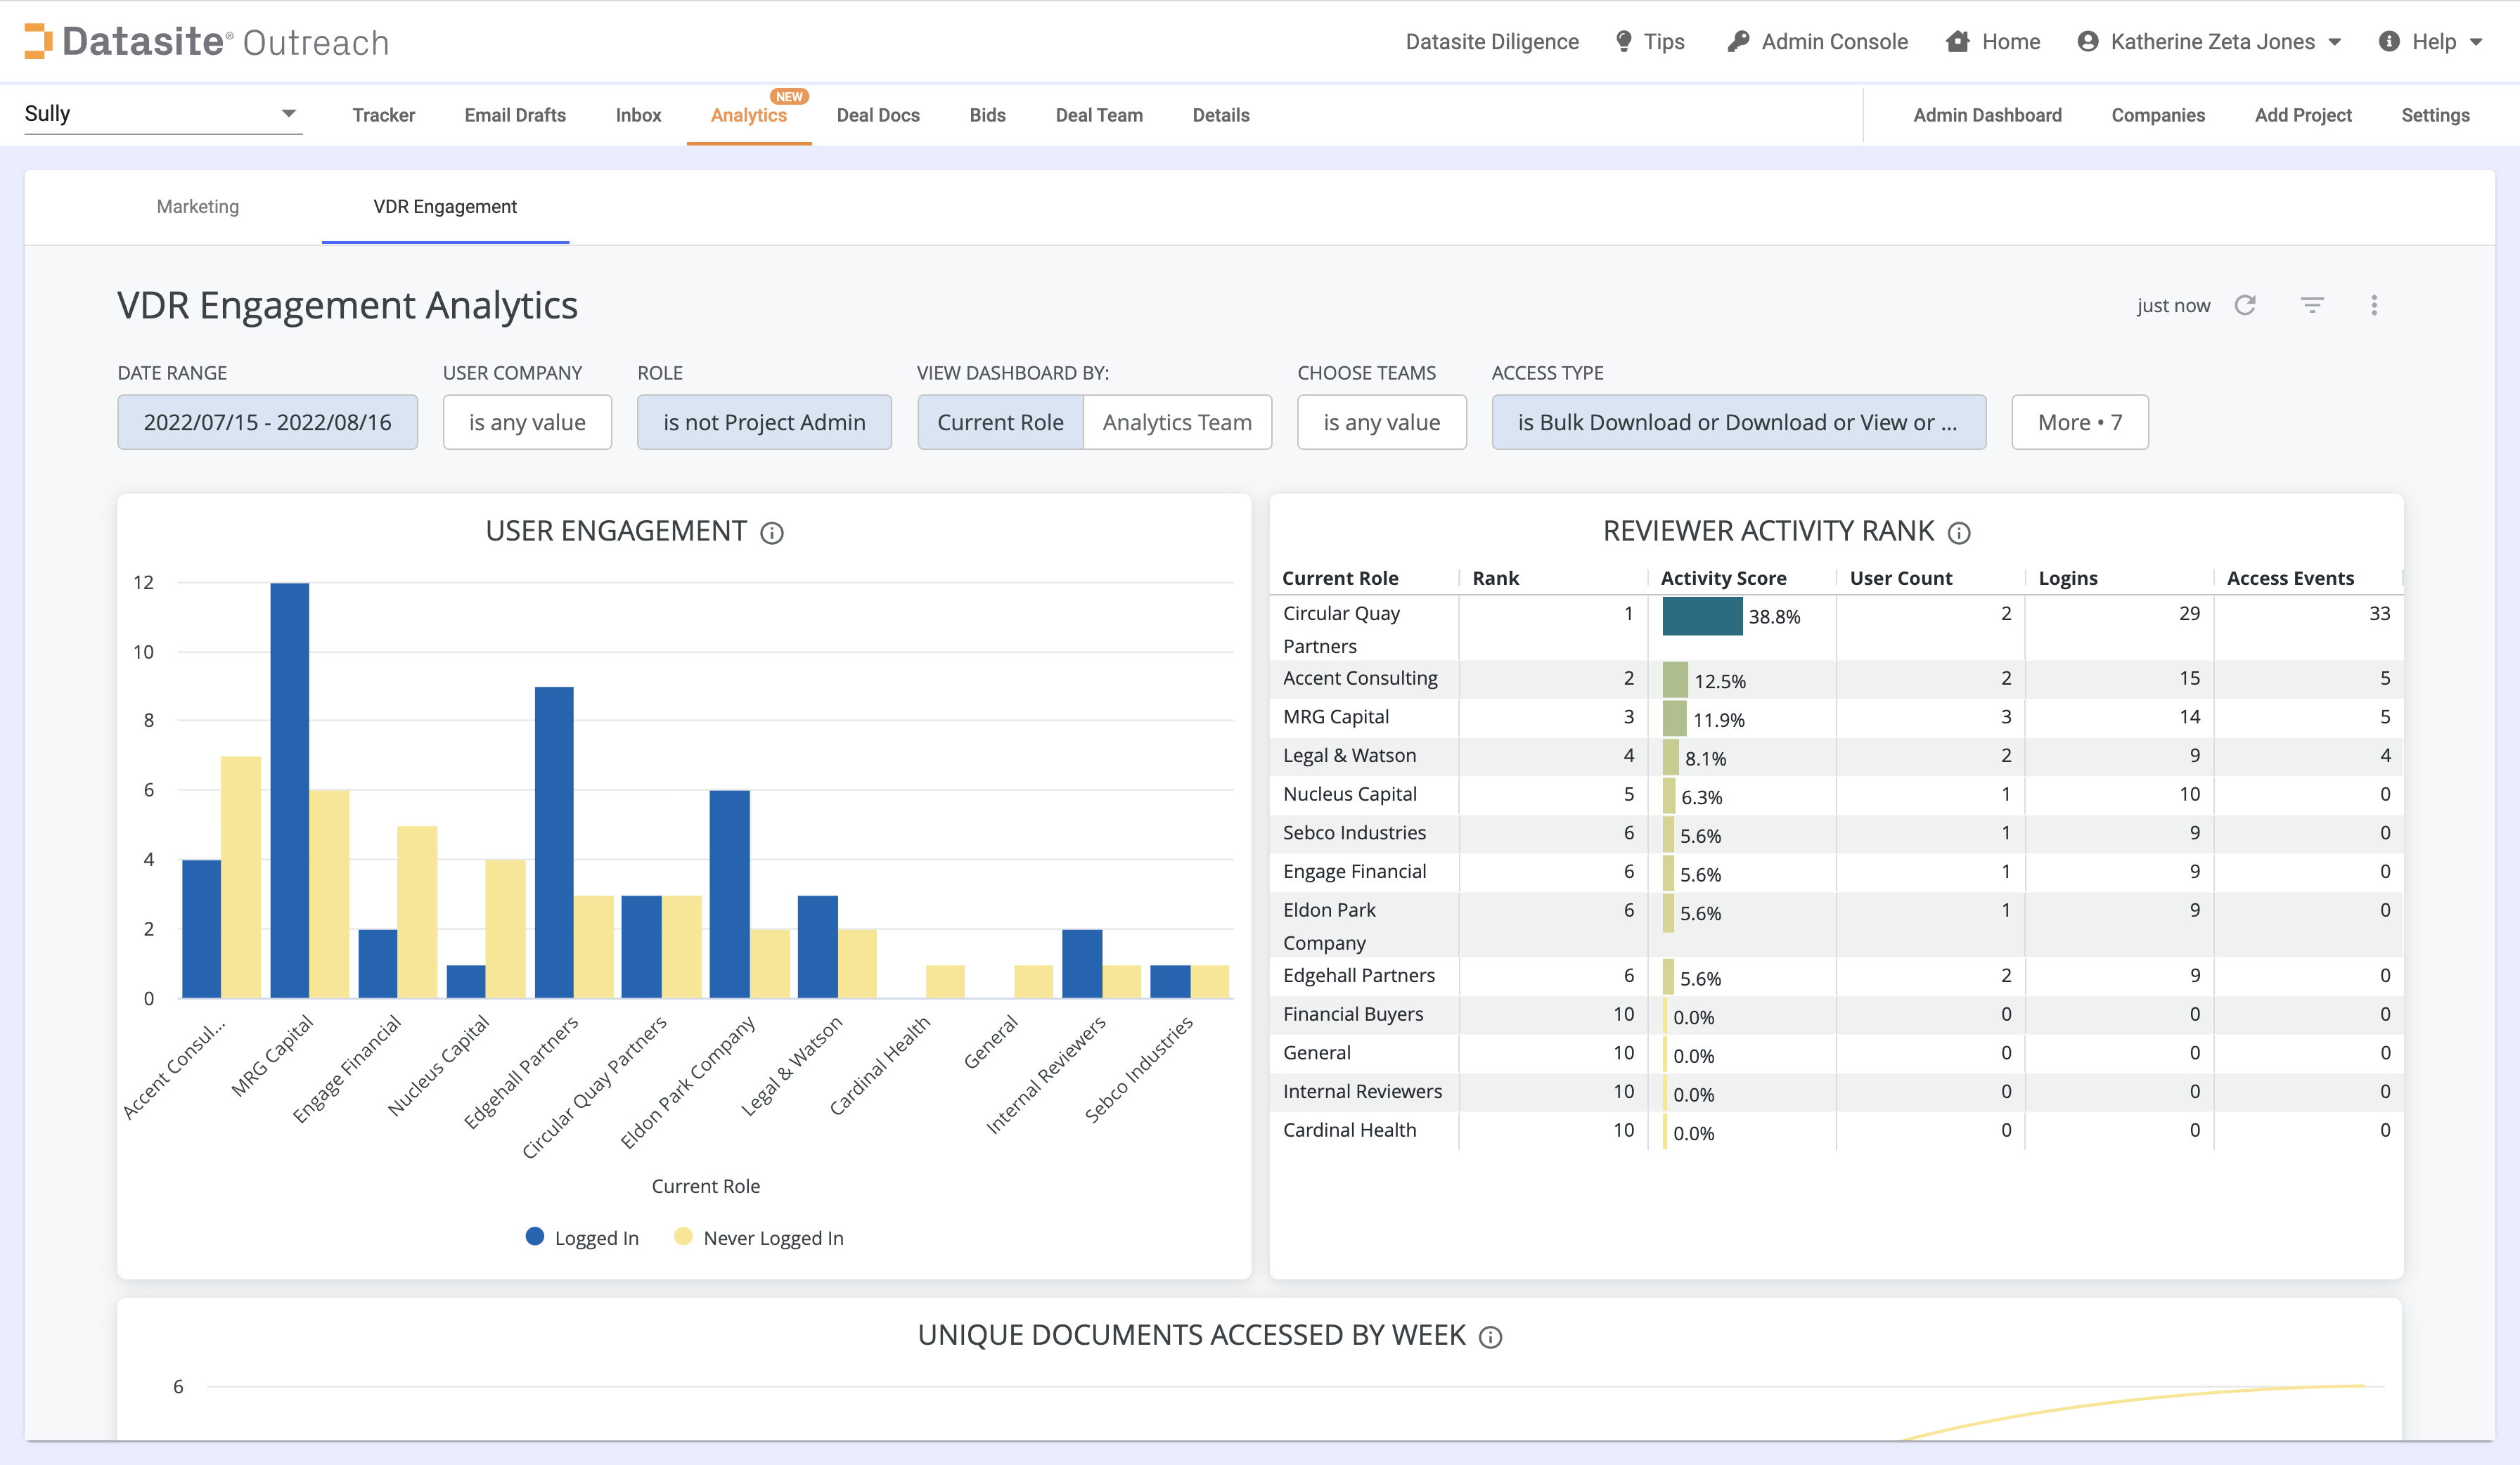
Task: Click the User Engagement info icon
Action: pos(771,533)
